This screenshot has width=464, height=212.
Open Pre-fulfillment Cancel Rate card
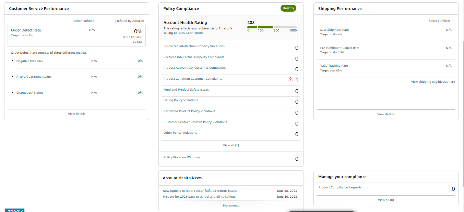click(x=386, y=51)
